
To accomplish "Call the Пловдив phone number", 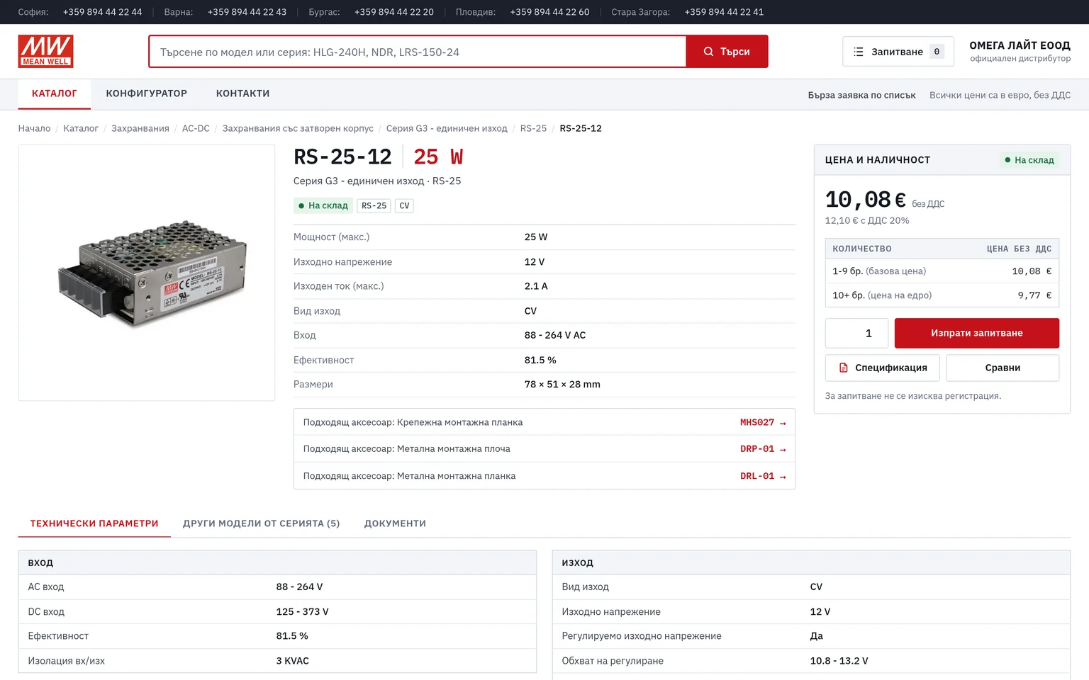I will 549,12.
